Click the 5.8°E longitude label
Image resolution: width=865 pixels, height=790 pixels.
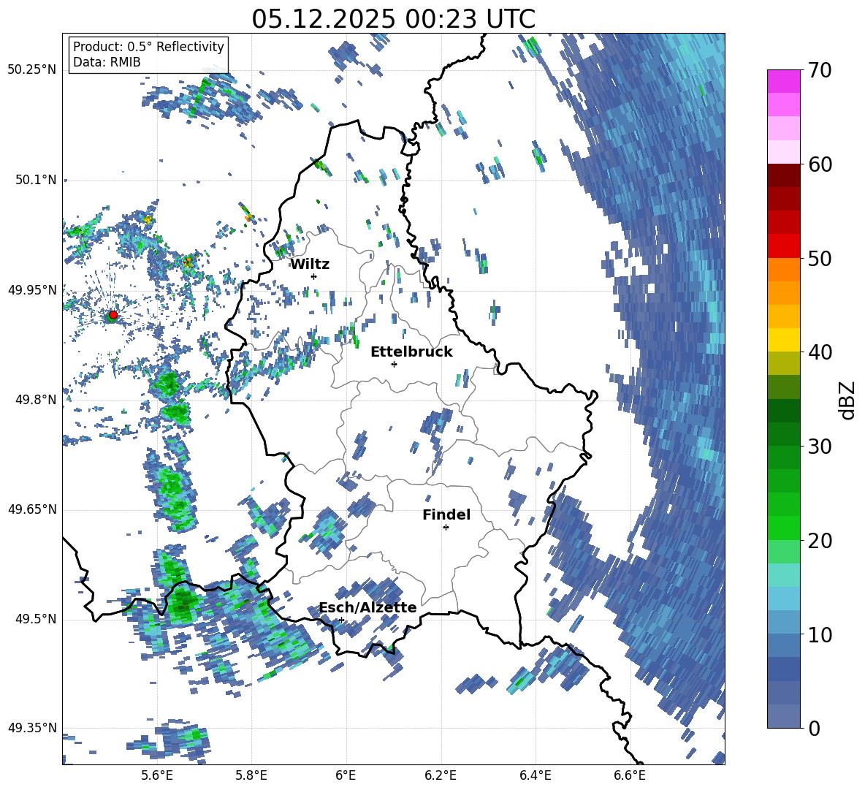pos(251,775)
